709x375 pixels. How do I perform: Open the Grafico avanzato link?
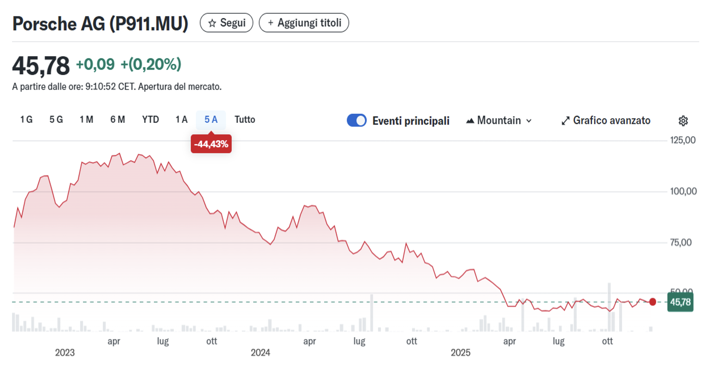611,120
